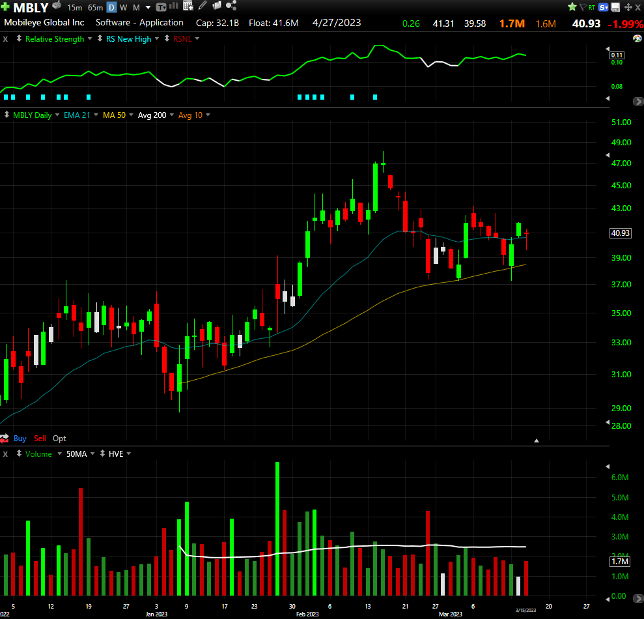Expand the RSNL indicator dropdown
The width and height of the screenshot is (644, 619).
click(197, 38)
